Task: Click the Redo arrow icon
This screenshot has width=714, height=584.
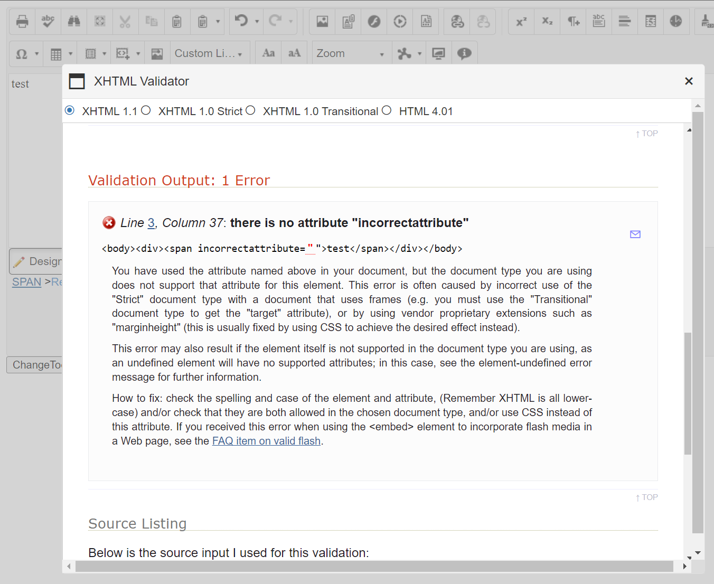Action: coord(275,21)
